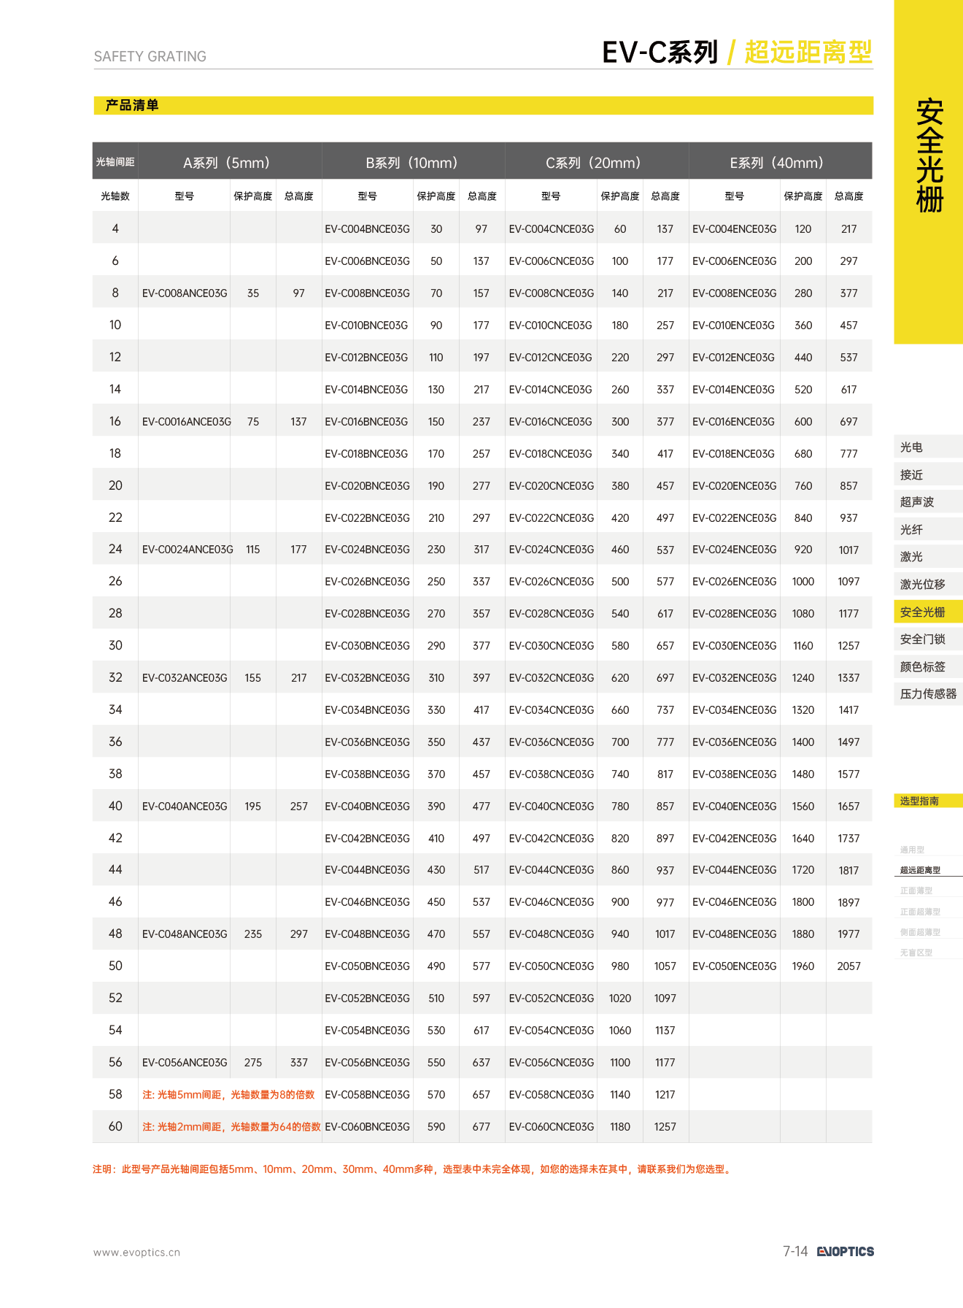This screenshot has width=963, height=1308.
Task: Click the EV-C系列 title text
Action: 660,53
